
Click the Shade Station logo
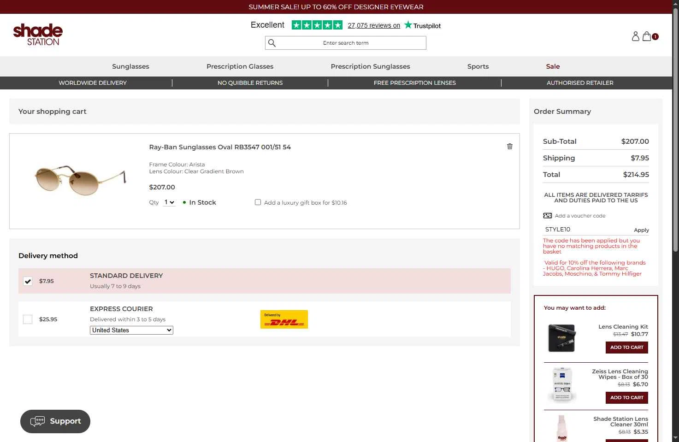[x=38, y=35]
